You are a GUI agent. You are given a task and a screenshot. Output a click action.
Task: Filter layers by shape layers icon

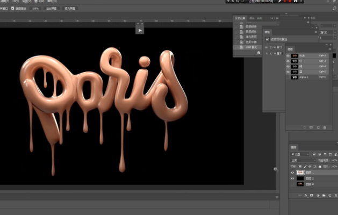330,154
